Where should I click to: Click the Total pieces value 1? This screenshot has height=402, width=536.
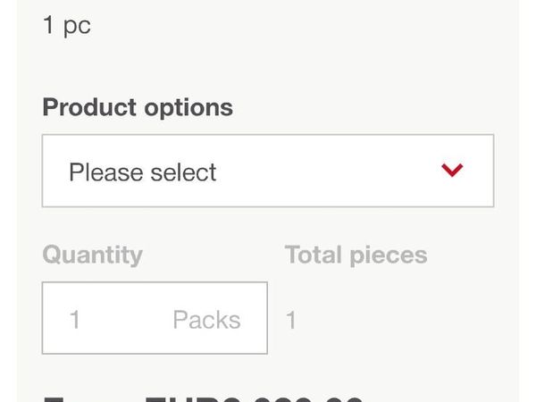click(291, 320)
